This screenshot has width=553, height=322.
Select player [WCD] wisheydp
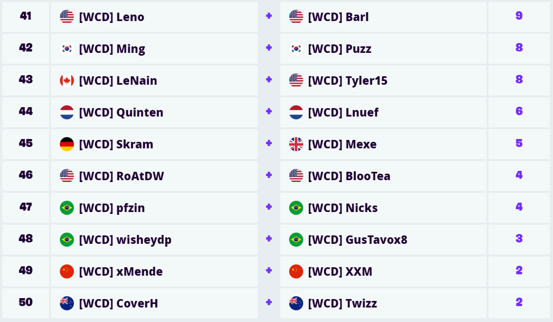(125, 240)
